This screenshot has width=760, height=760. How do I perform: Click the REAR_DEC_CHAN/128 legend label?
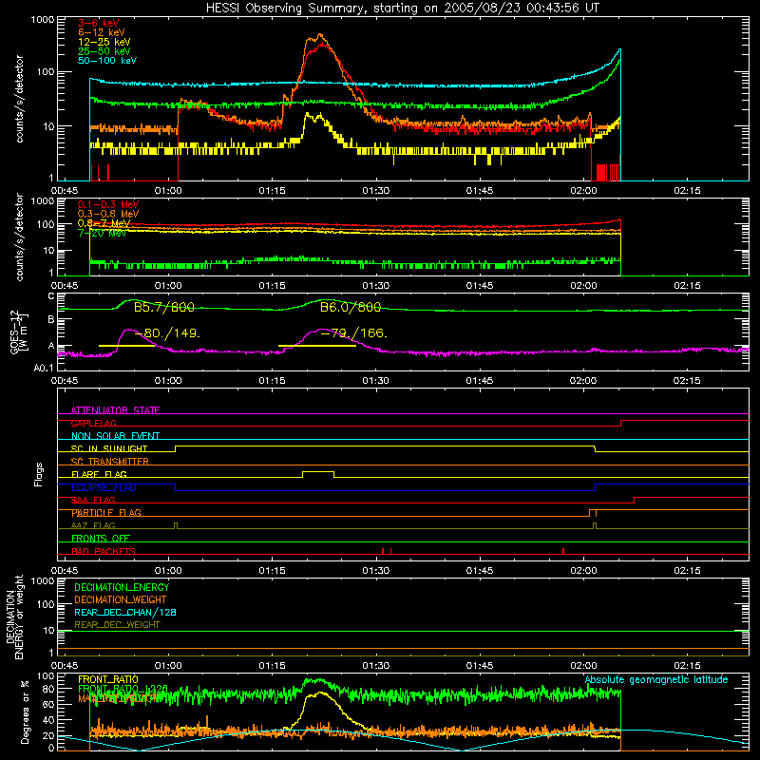(x=125, y=612)
